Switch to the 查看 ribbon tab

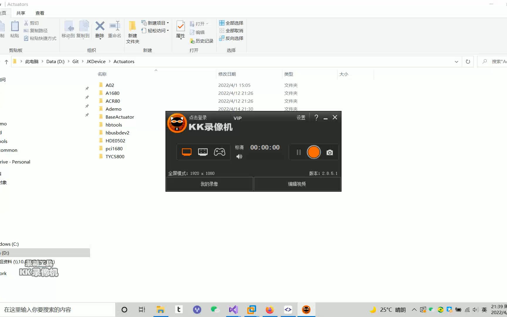click(x=40, y=13)
